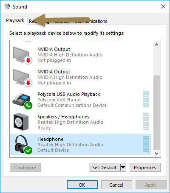Click the device list scrollbar thumb
Screen dimensions: 170x193
[x=156, y=112]
